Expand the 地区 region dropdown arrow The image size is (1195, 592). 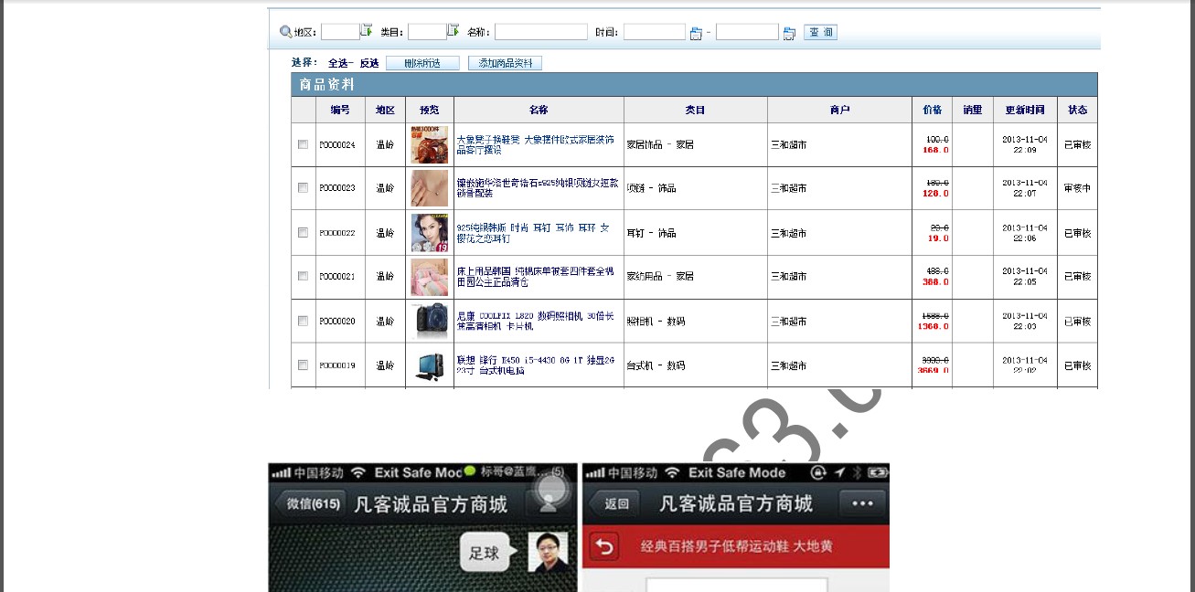coord(366,31)
